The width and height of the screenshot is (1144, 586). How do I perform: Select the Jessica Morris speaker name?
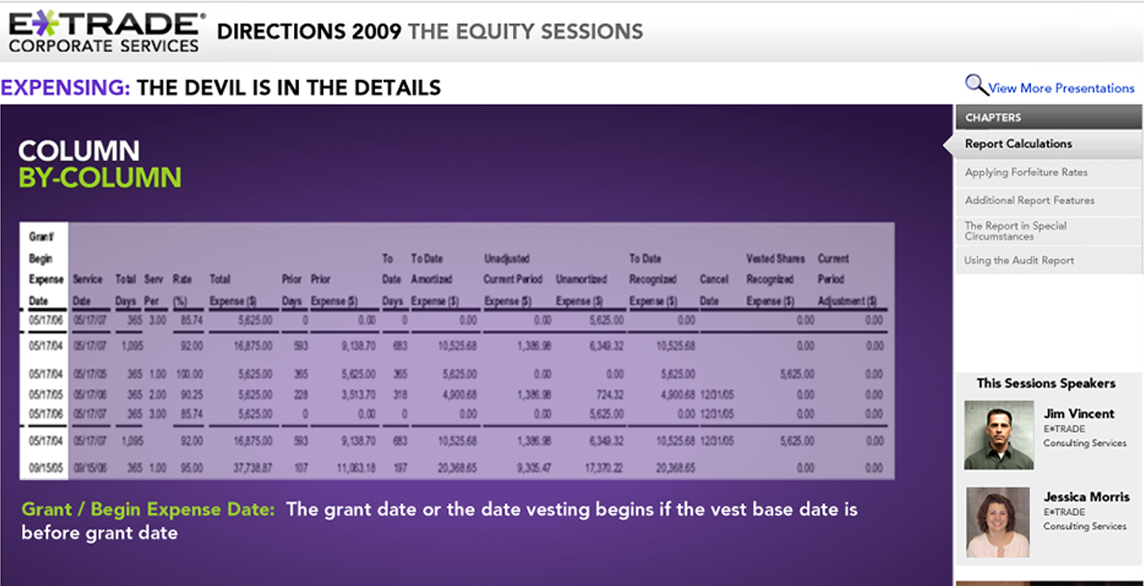pos(1086,497)
